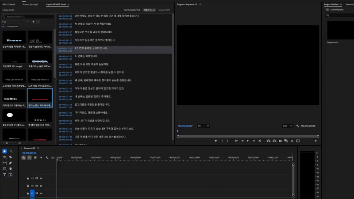
Task: Select the Hand tool
Action: click(11, 169)
